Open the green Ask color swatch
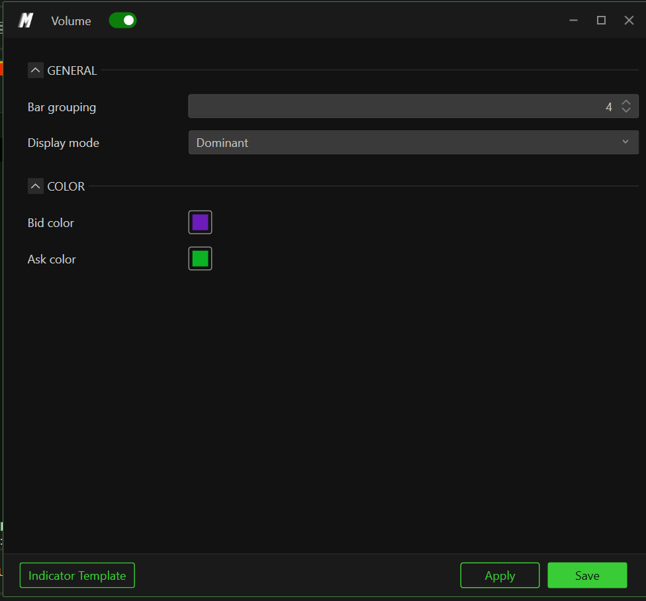The image size is (646, 601). tap(201, 259)
